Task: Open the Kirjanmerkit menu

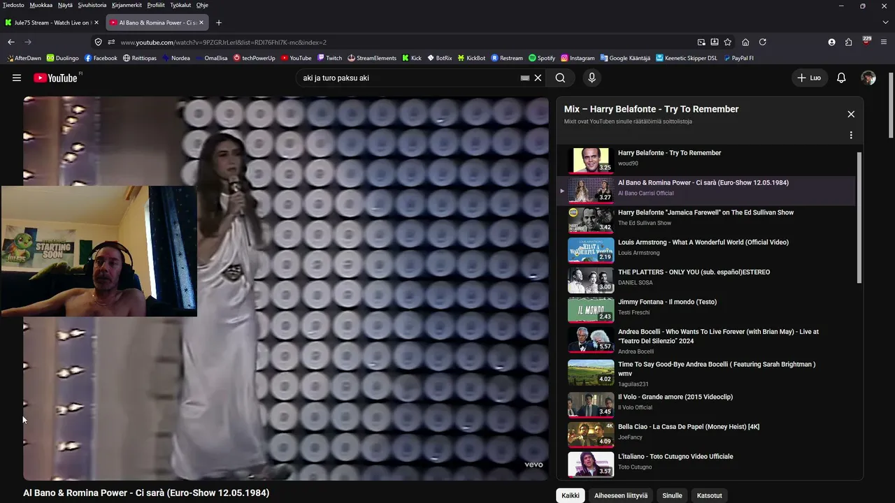Action: pos(127,5)
